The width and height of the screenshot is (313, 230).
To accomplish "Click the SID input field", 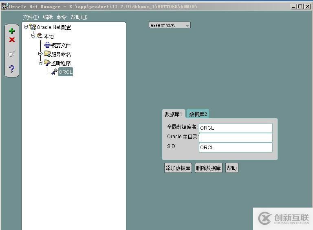I will (236, 148).
